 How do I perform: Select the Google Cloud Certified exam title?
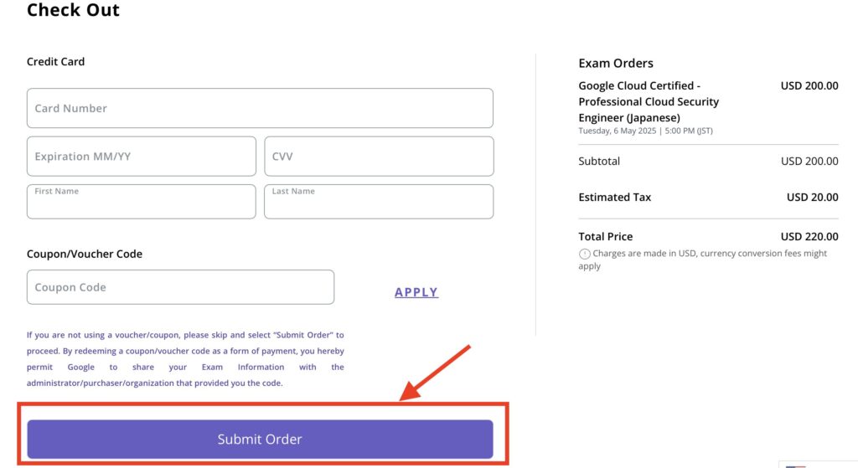(x=649, y=101)
